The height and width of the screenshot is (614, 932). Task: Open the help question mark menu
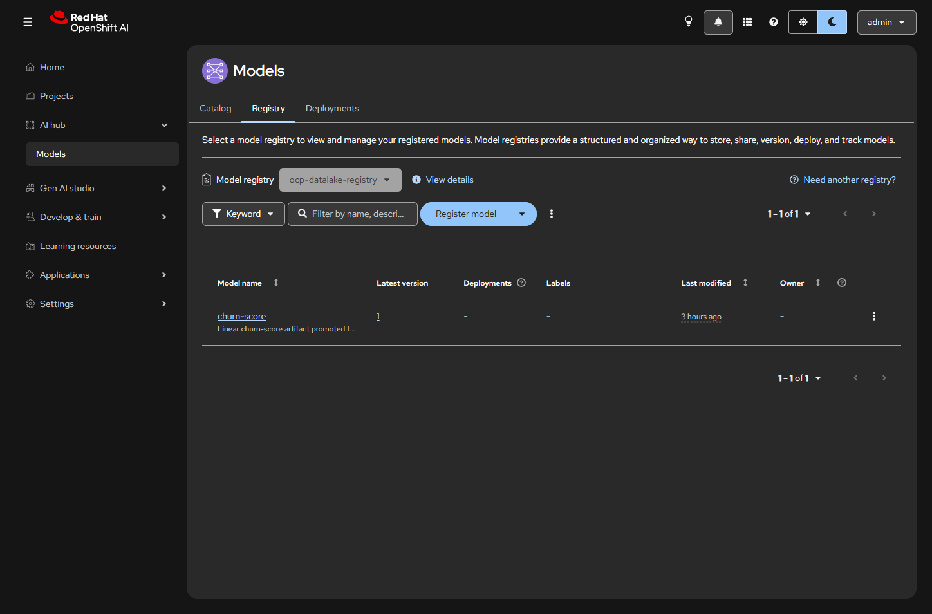(774, 22)
